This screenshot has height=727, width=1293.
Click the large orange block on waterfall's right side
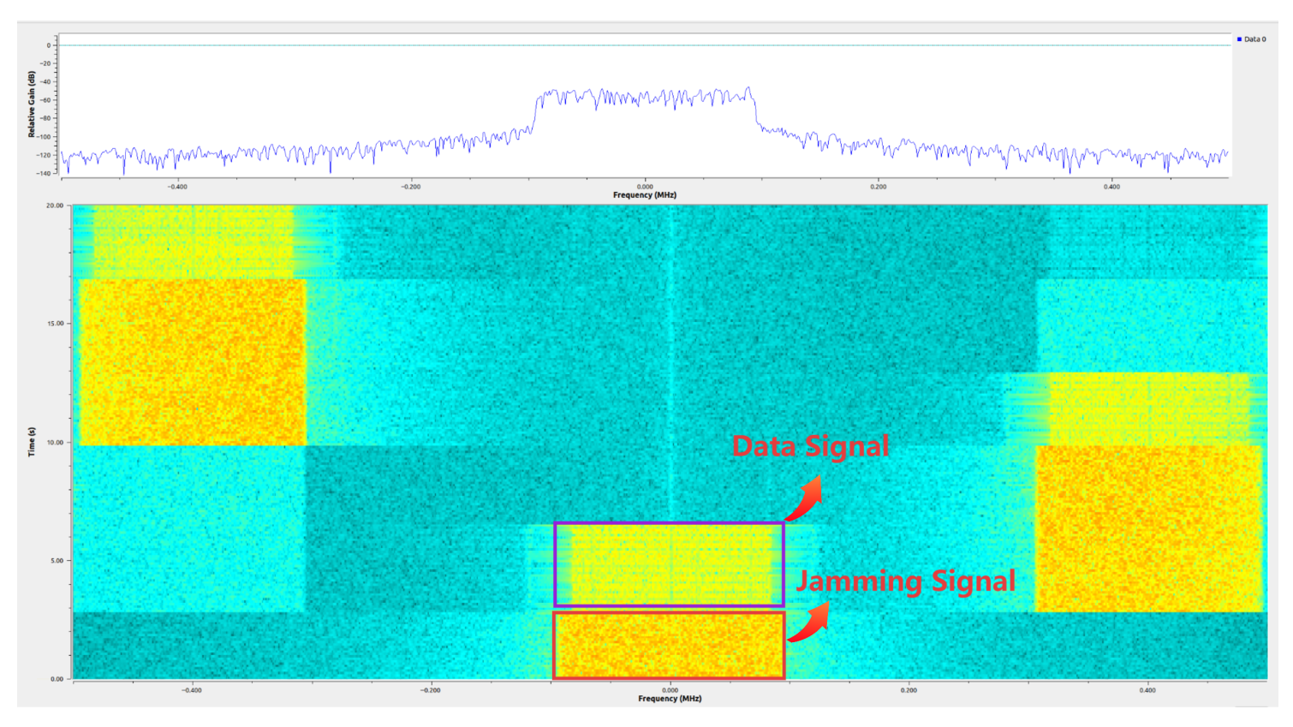1148,527
